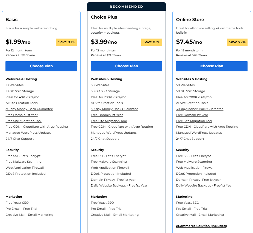This screenshot has width=253, height=233.
Task: Click the Save 82% badge on Choice Plus
Action: coord(152,42)
